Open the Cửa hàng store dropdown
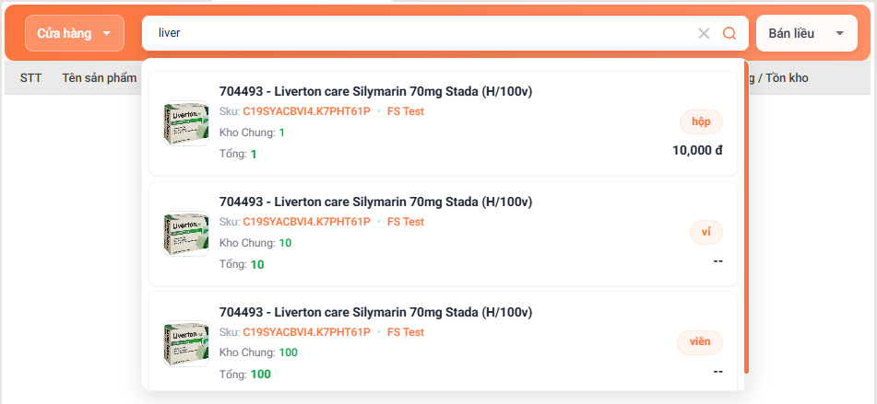This screenshot has width=877, height=404. [x=75, y=33]
